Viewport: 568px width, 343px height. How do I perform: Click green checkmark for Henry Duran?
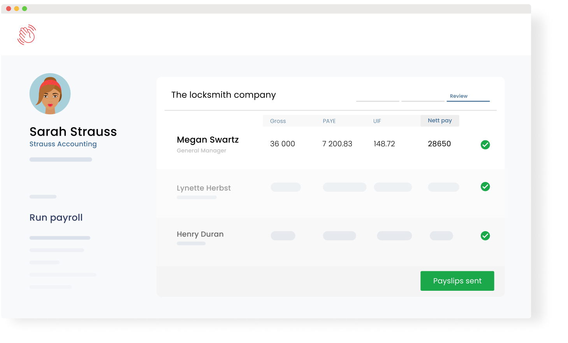pos(485,236)
